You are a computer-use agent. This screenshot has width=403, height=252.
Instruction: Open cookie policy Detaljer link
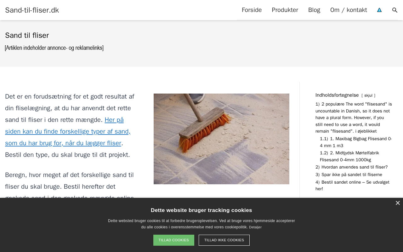(x=255, y=227)
